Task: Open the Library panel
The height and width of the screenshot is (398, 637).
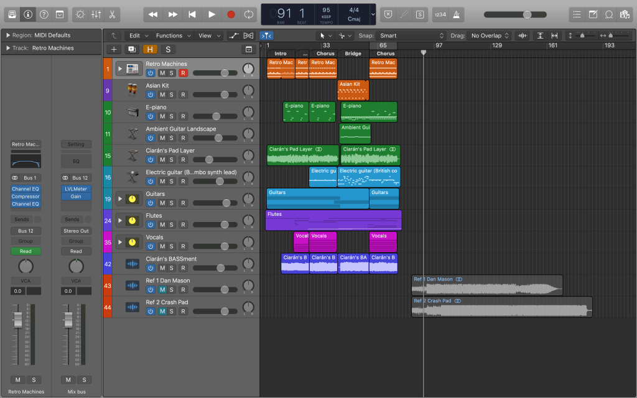Action: tap(12, 14)
